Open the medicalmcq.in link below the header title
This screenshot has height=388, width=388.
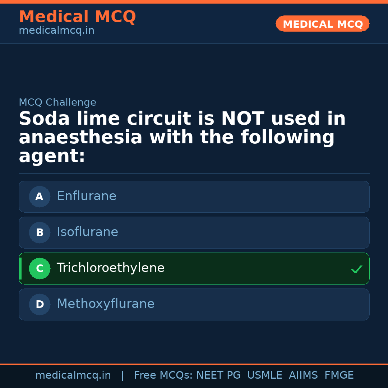tap(56, 31)
